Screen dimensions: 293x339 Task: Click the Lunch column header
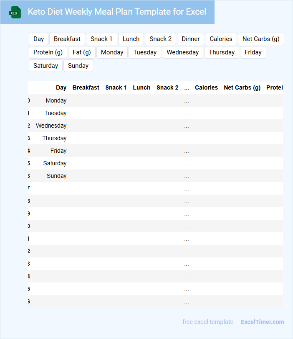pyautogui.click(x=141, y=87)
